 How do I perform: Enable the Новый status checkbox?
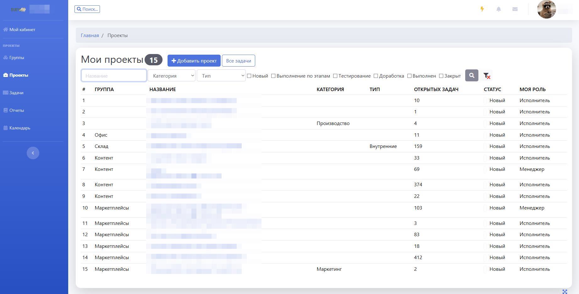(x=249, y=76)
